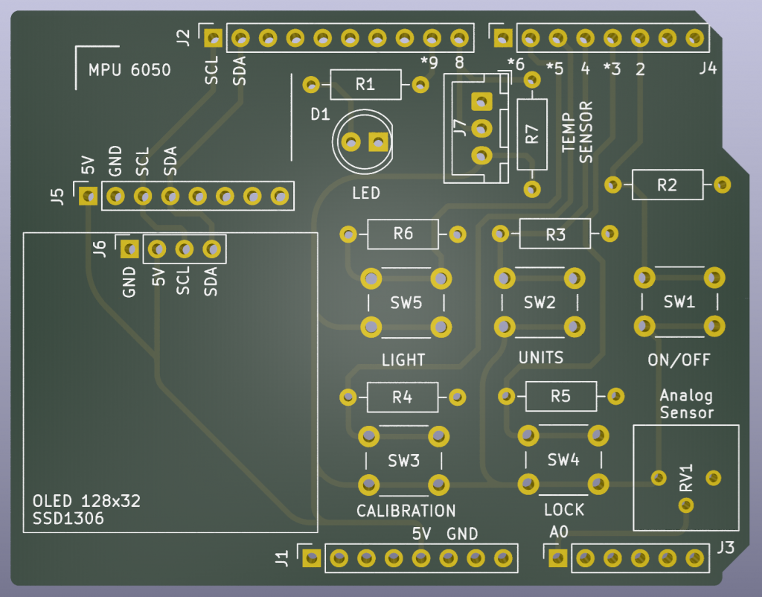The image size is (762, 597).
Task: Select the square pin 1 pad of J5
Action: tap(88, 197)
